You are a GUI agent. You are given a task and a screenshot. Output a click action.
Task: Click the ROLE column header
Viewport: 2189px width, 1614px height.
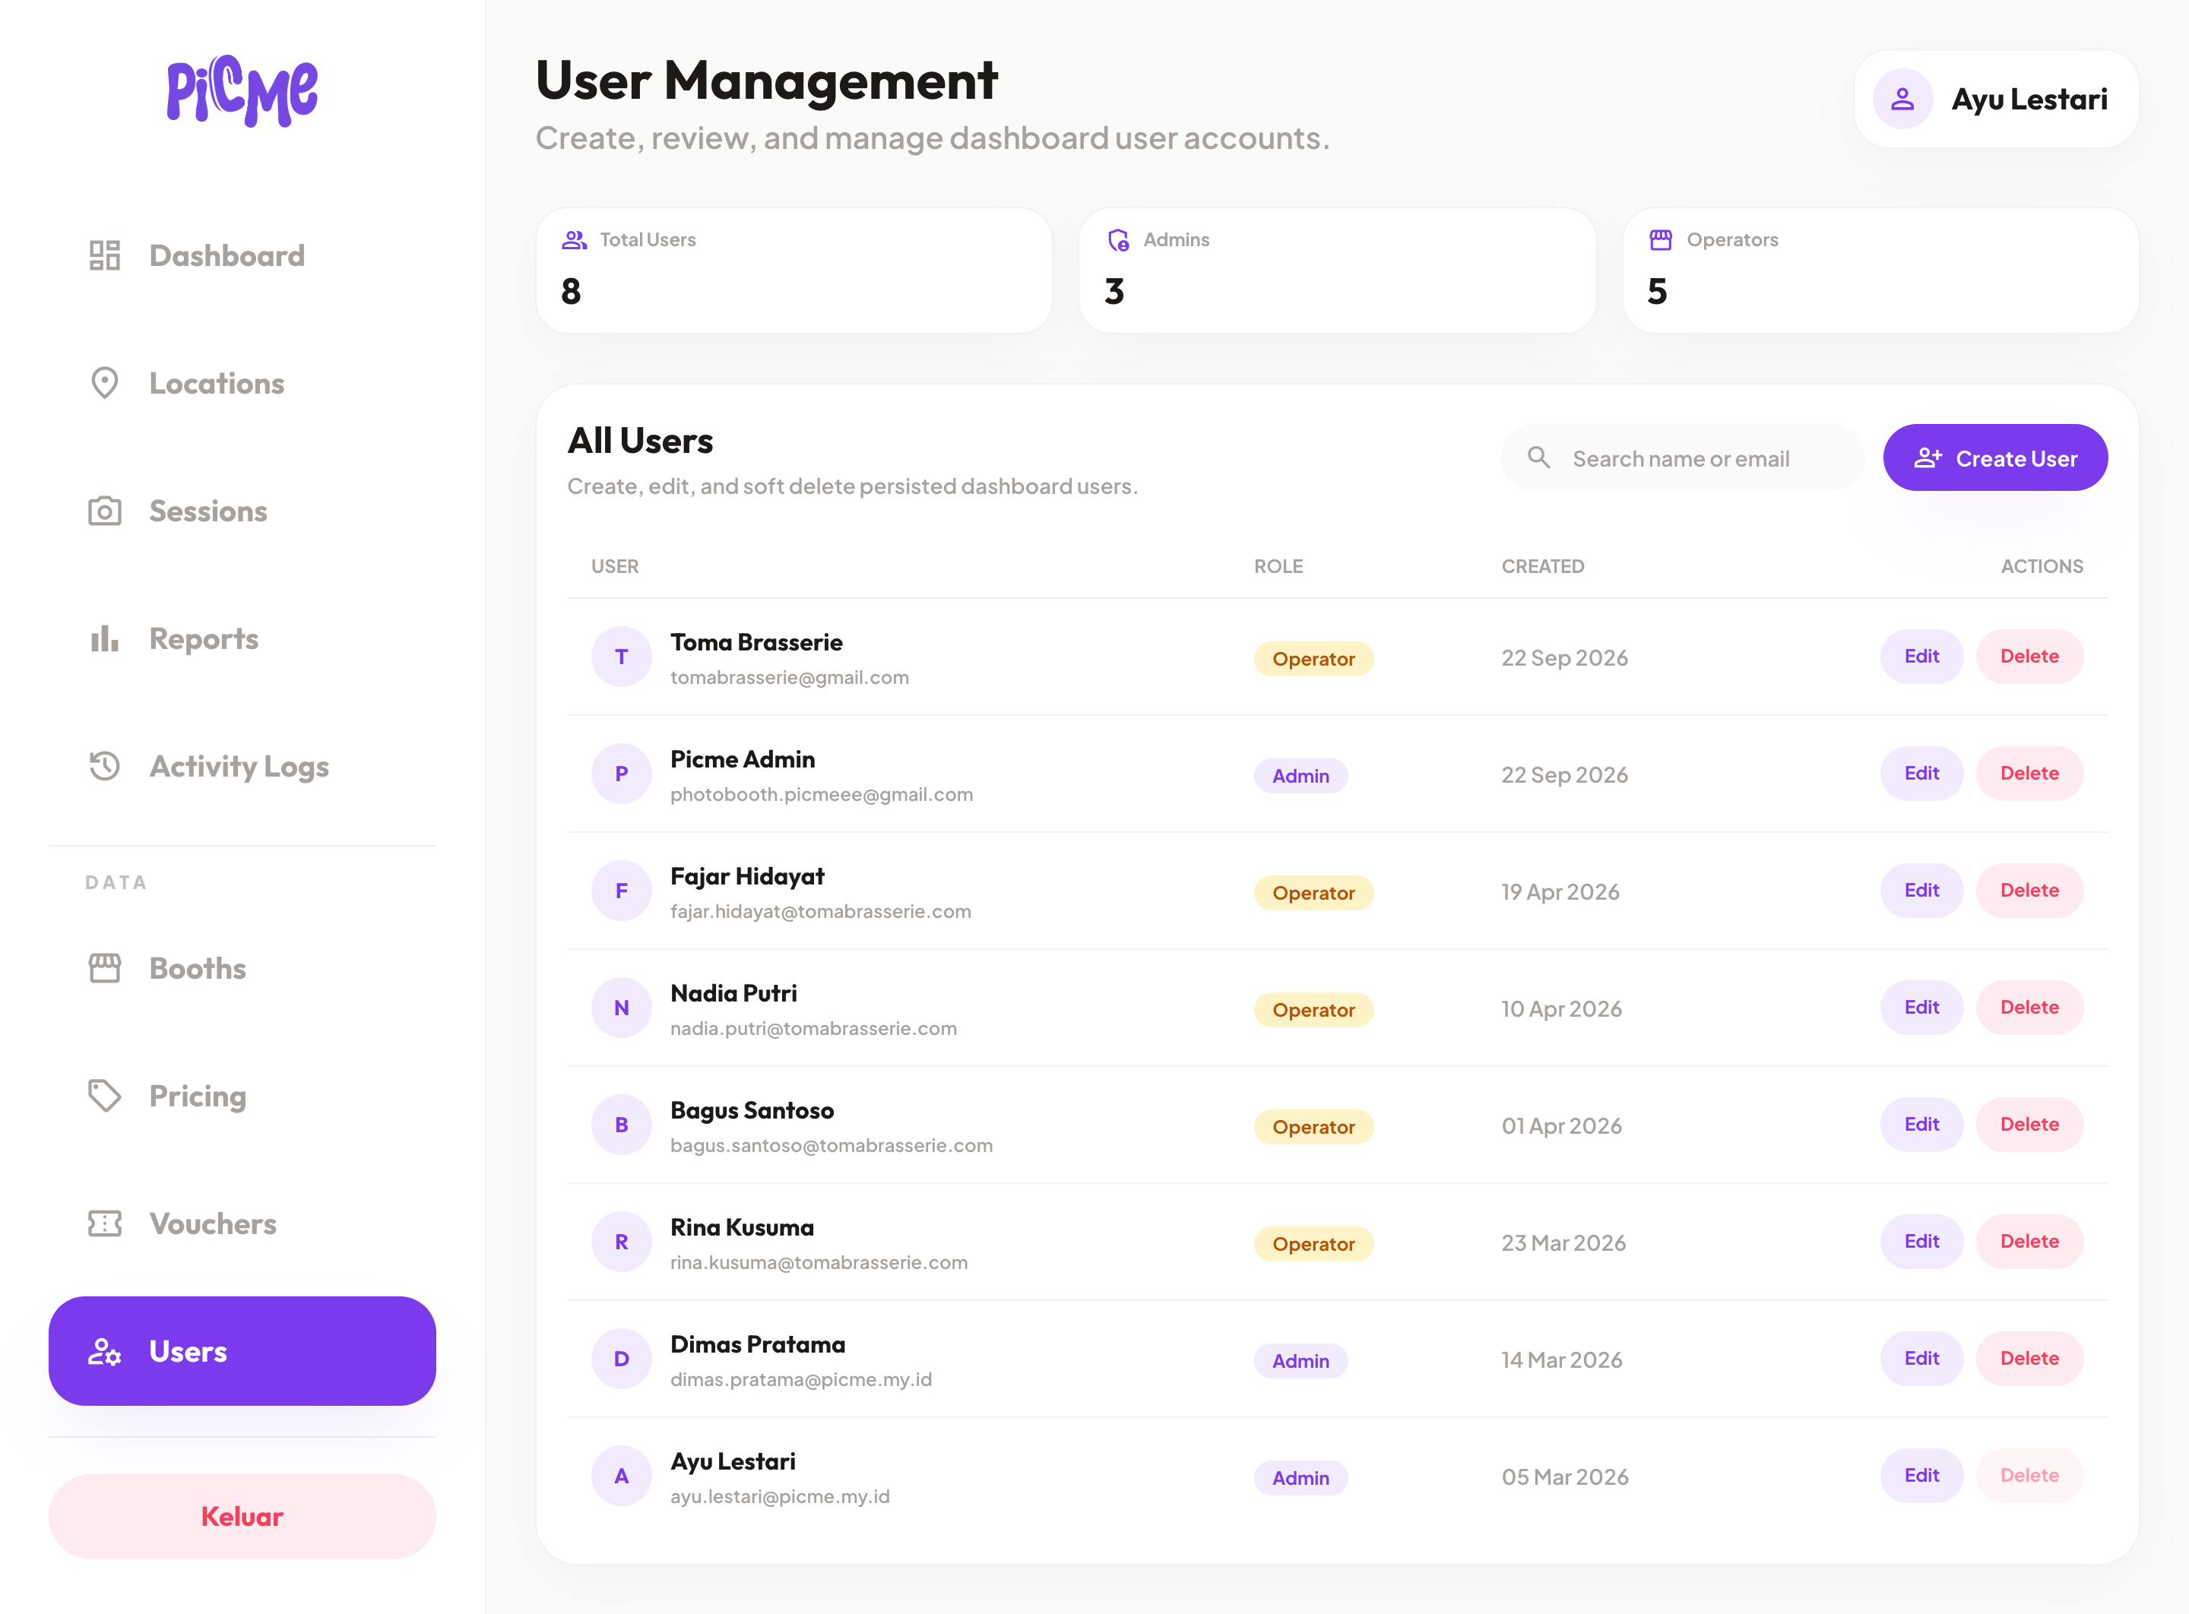pyautogui.click(x=1278, y=565)
